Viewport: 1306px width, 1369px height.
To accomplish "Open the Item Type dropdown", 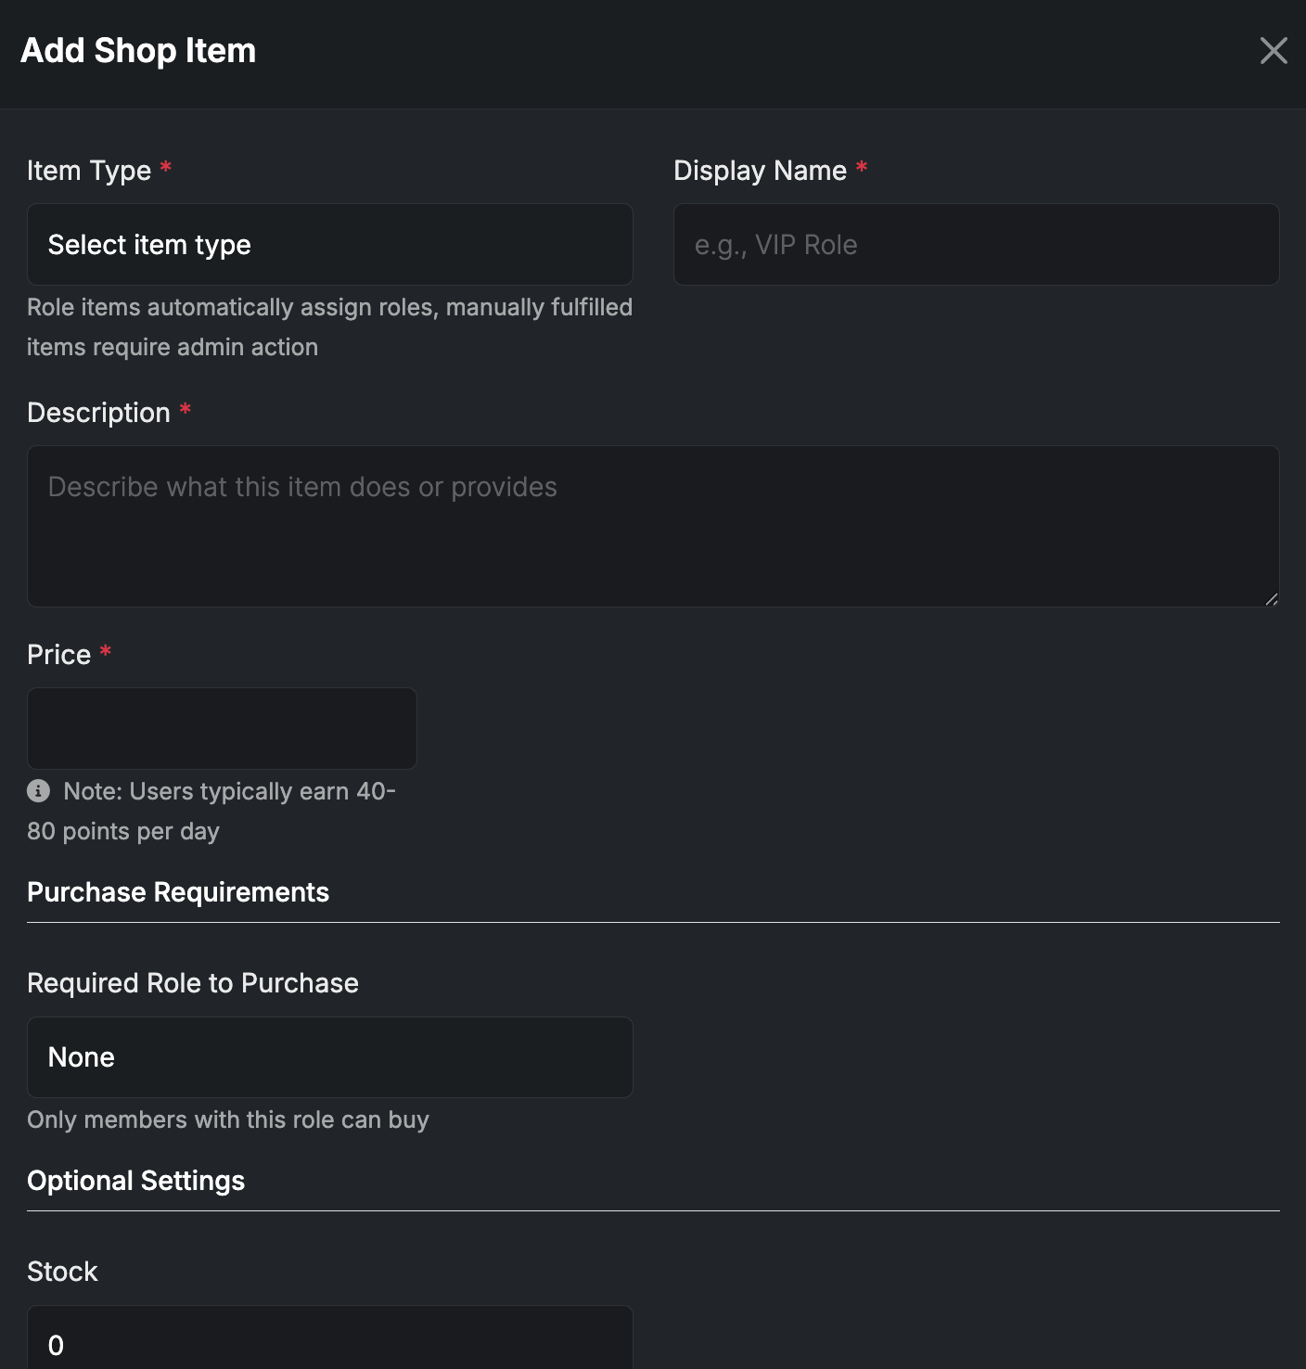I will coord(329,245).
